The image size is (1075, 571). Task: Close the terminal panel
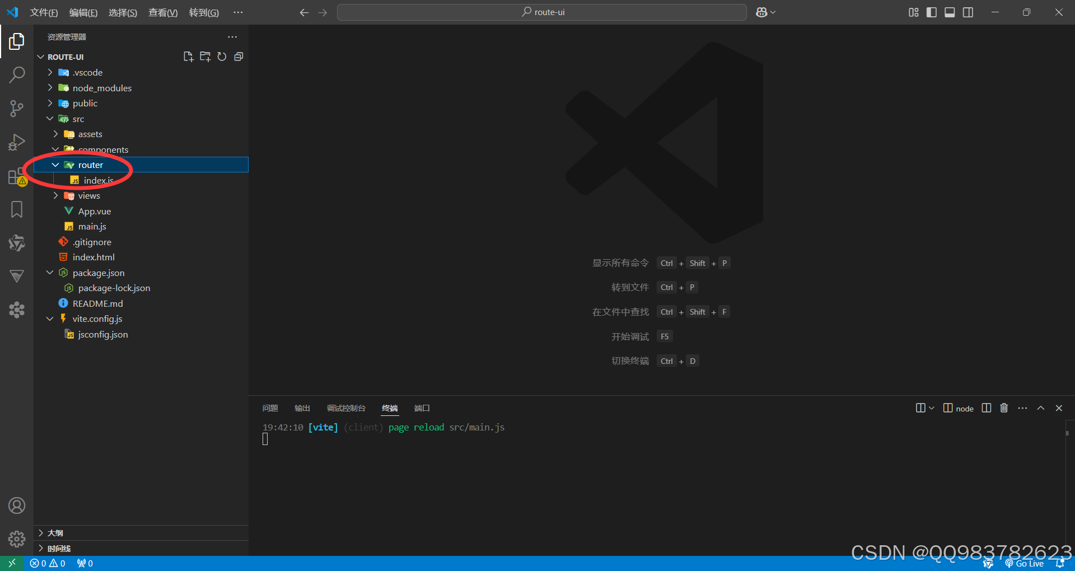point(1059,408)
